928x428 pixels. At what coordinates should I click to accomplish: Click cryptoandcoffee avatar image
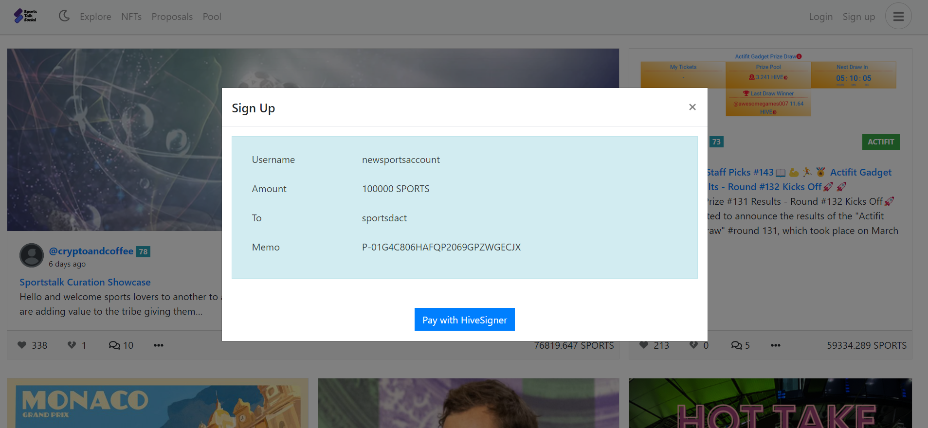(32, 255)
